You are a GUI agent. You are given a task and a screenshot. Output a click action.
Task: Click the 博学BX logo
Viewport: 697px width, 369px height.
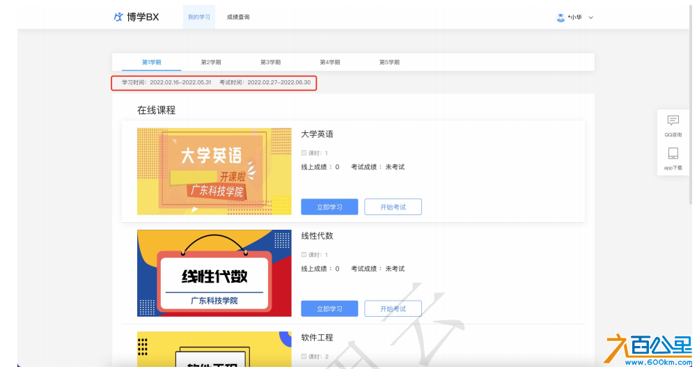coord(136,17)
